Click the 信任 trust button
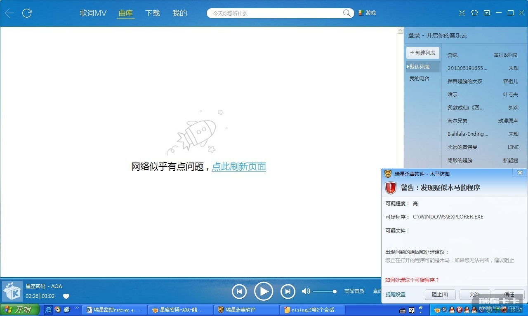 click(509, 295)
